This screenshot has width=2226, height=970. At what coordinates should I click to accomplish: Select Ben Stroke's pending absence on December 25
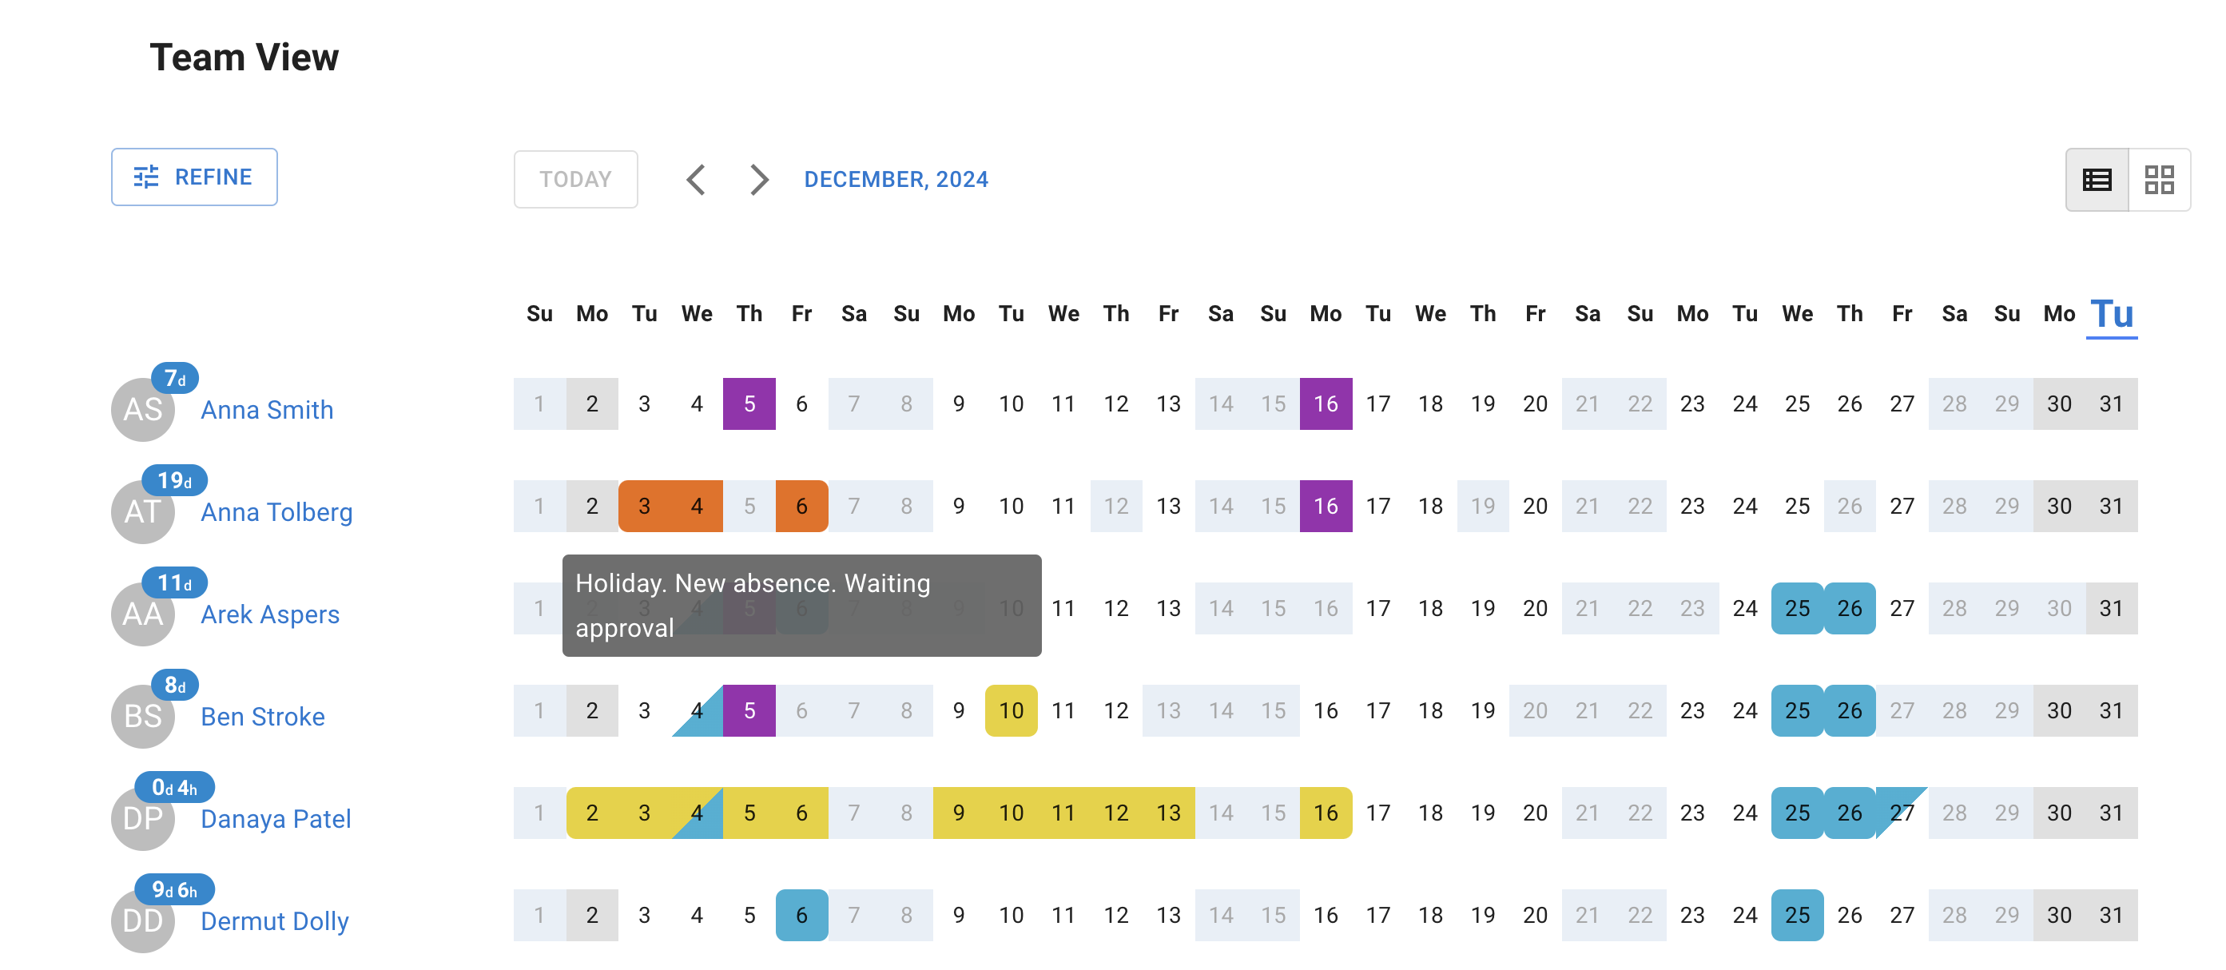[1798, 710]
